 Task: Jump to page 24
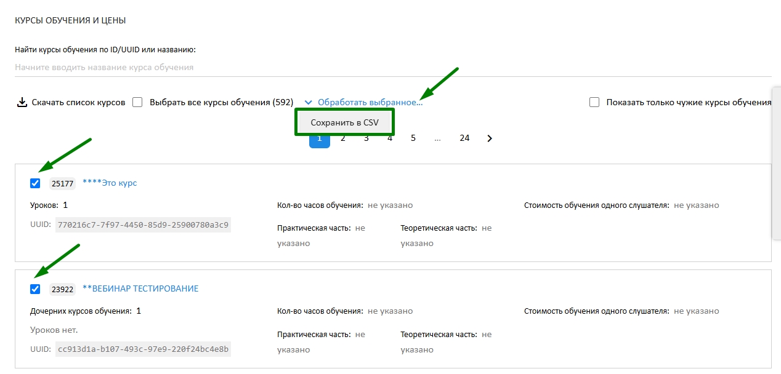coord(464,138)
